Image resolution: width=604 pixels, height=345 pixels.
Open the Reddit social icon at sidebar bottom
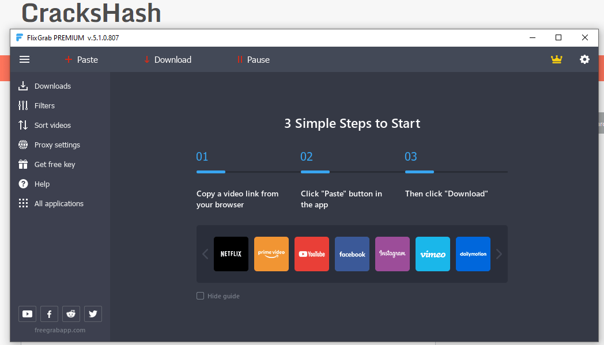(71, 314)
